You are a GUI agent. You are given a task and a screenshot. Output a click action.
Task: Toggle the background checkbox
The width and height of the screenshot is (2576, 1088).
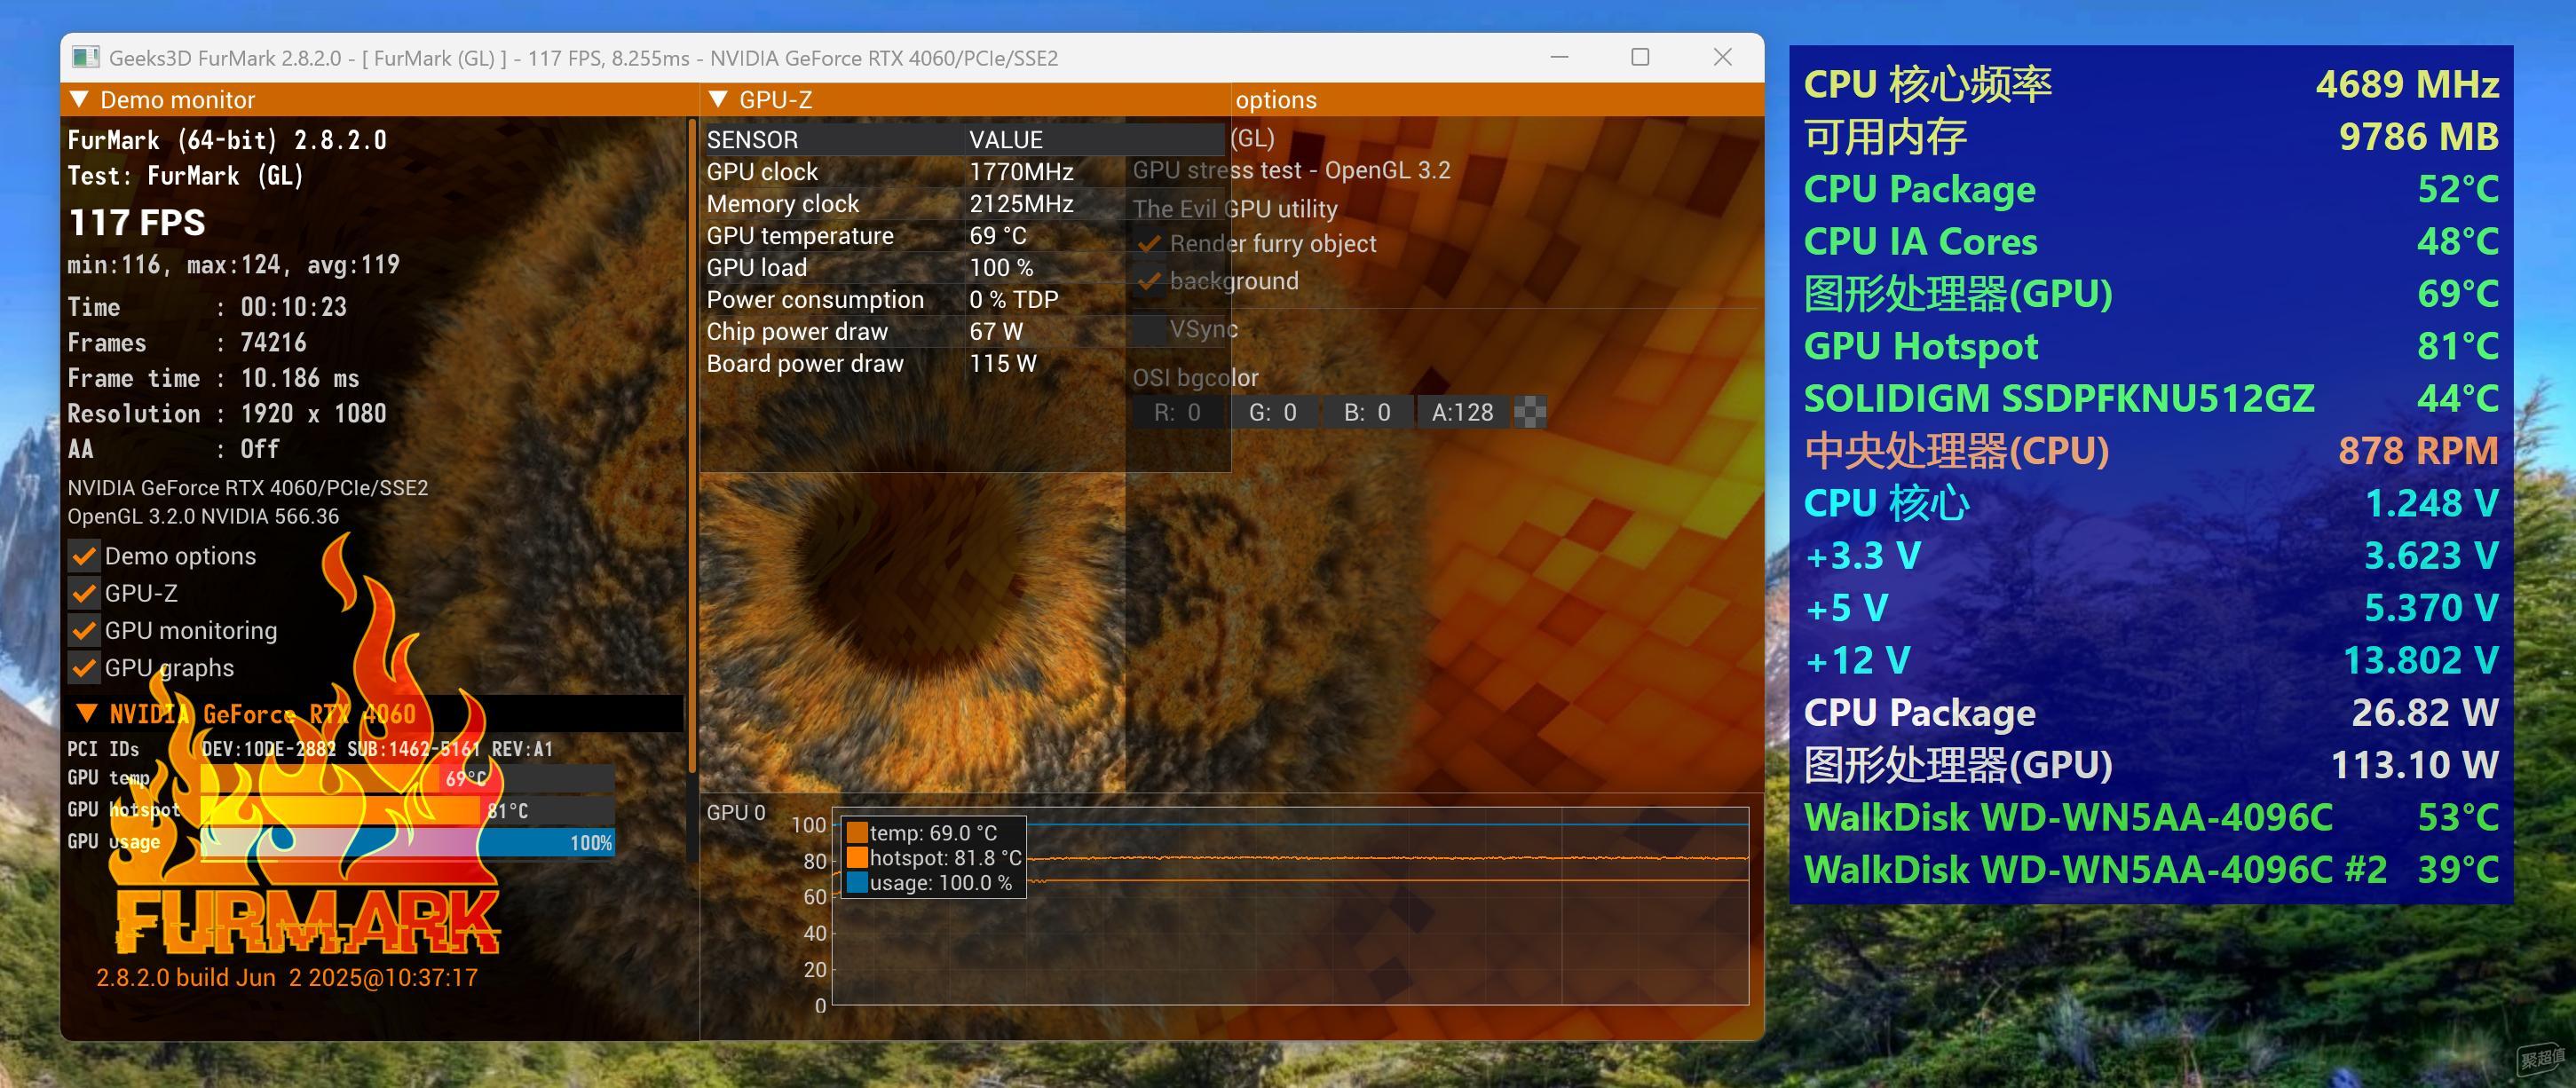point(1149,281)
